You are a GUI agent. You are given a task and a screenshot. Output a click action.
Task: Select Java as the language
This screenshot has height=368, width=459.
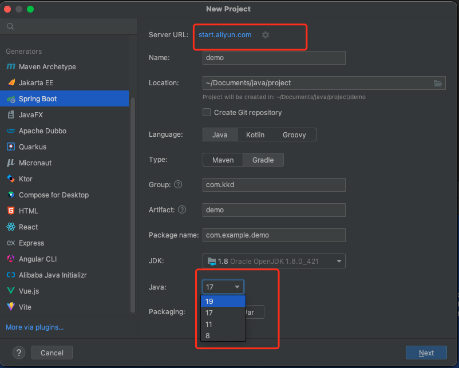pyautogui.click(x=220, y=134)
